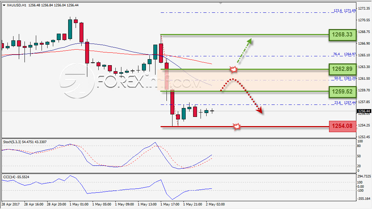Click the 2 May 02:00 time axis label
This screenshot has width=372, height=209.
[x=215, y=204]
